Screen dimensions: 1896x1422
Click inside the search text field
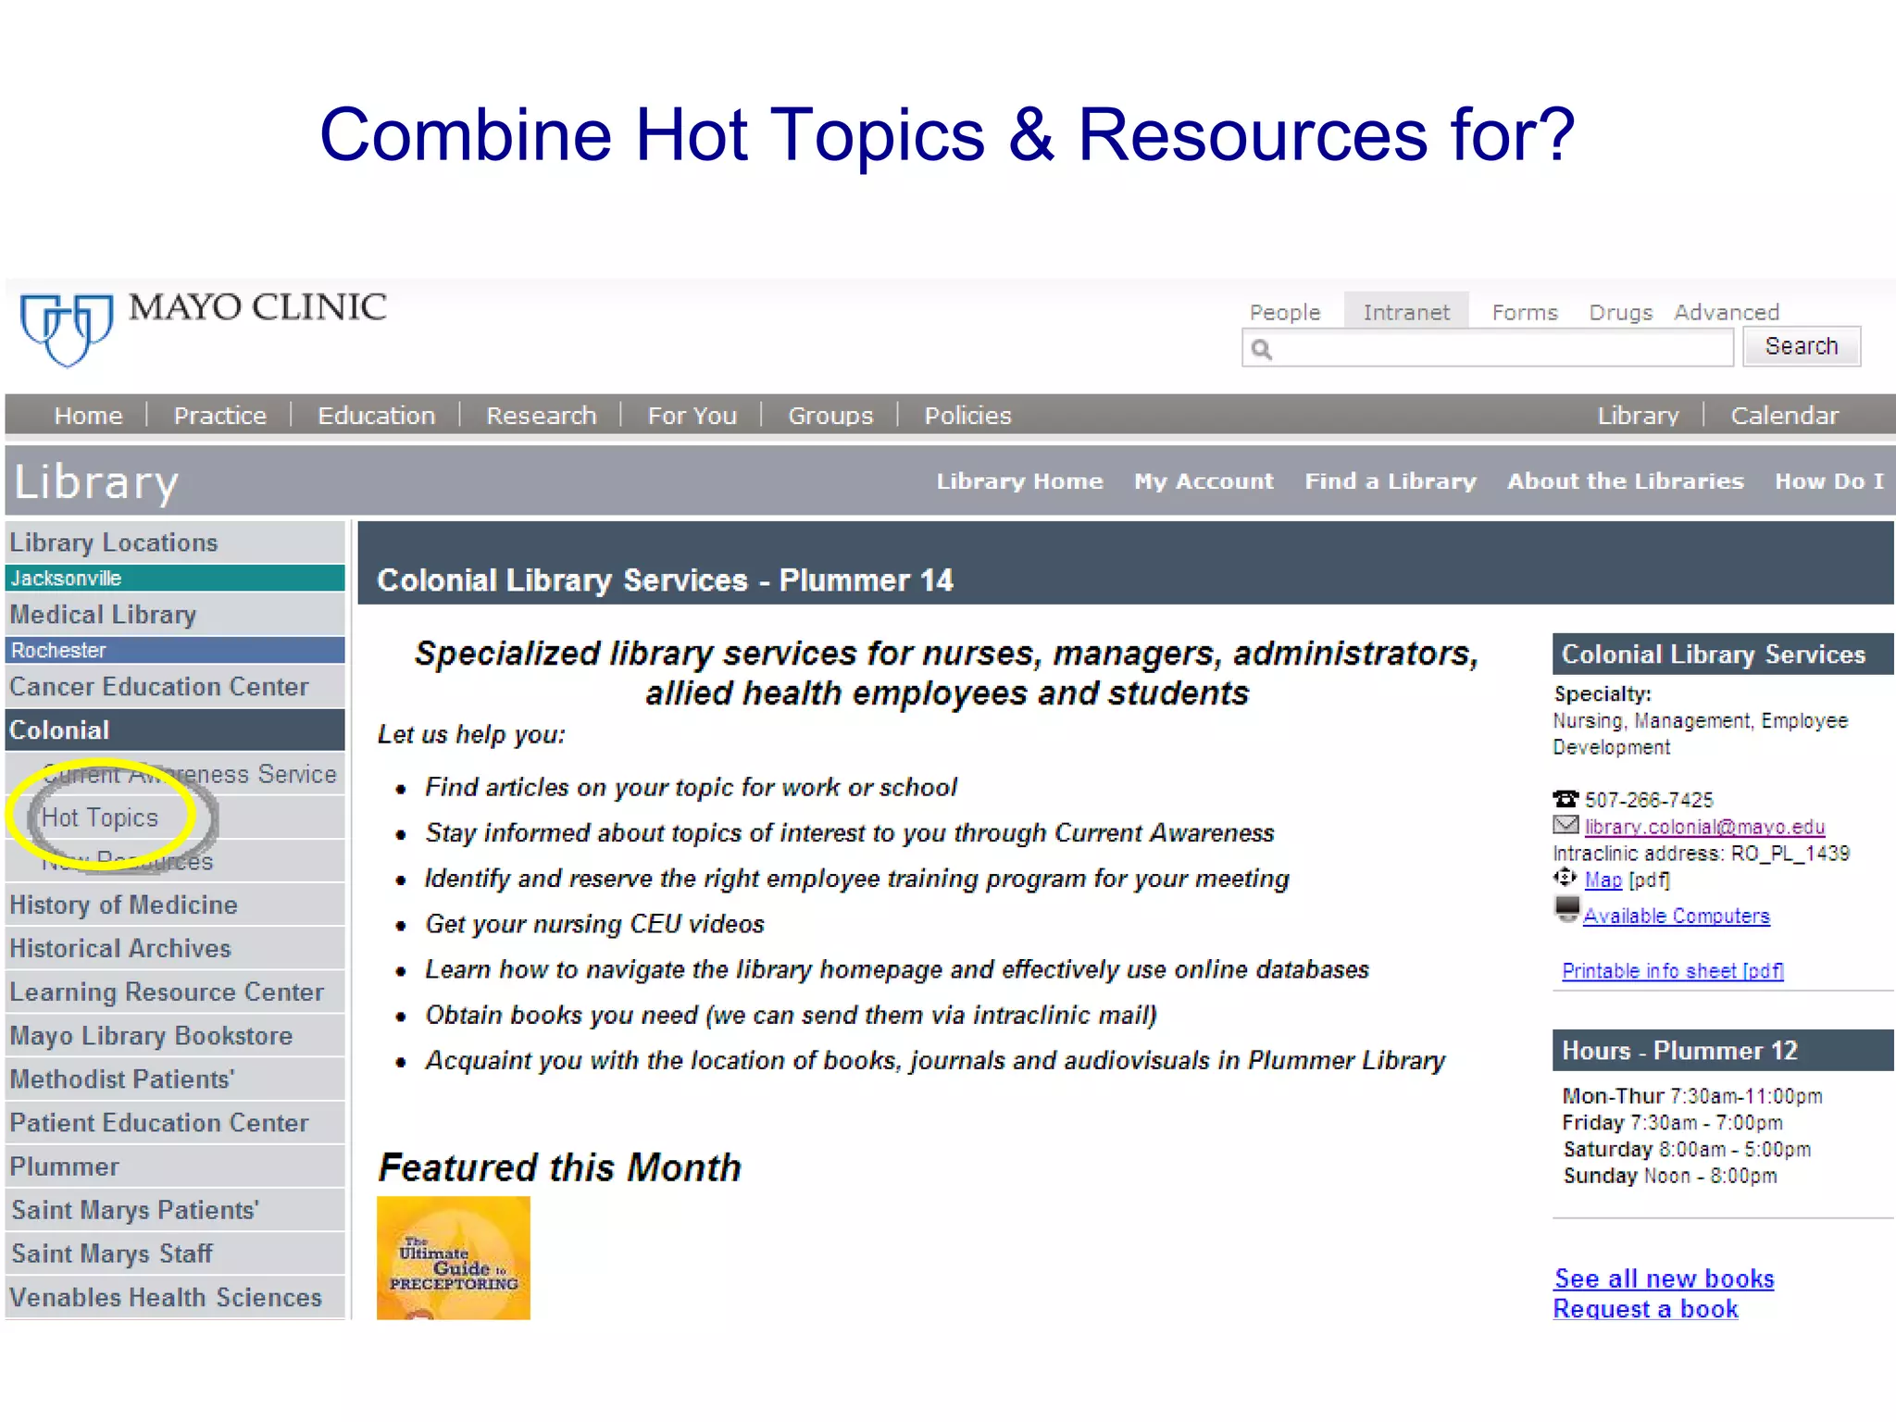tap(1488, 348)
